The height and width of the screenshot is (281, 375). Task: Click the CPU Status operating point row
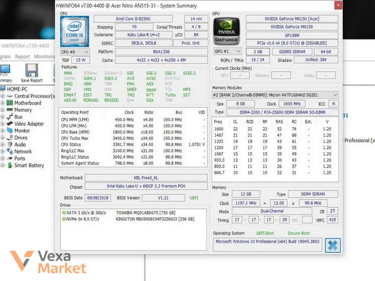133,144
